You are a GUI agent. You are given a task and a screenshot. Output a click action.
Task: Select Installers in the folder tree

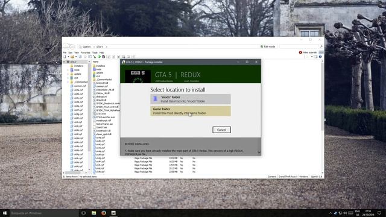coord(79,66)
